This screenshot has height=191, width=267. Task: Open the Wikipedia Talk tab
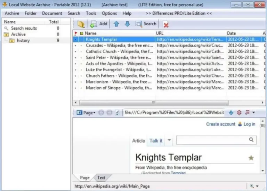tap(156, 141)
